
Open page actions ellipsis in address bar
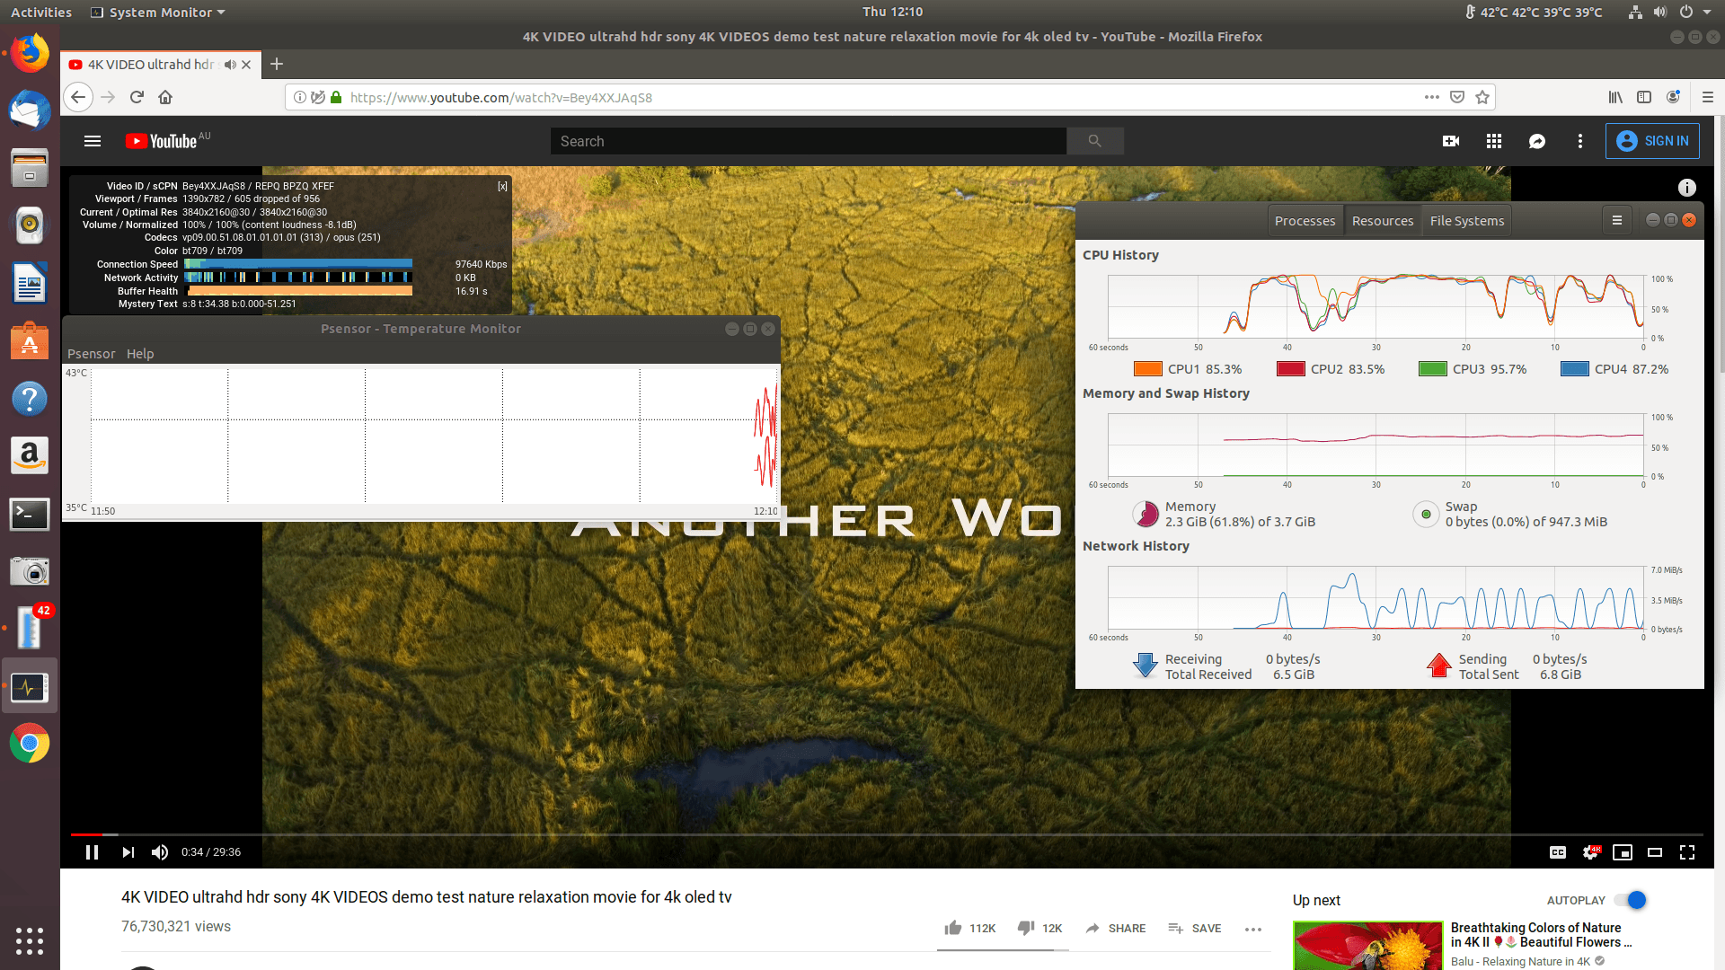coord(1432,97)
